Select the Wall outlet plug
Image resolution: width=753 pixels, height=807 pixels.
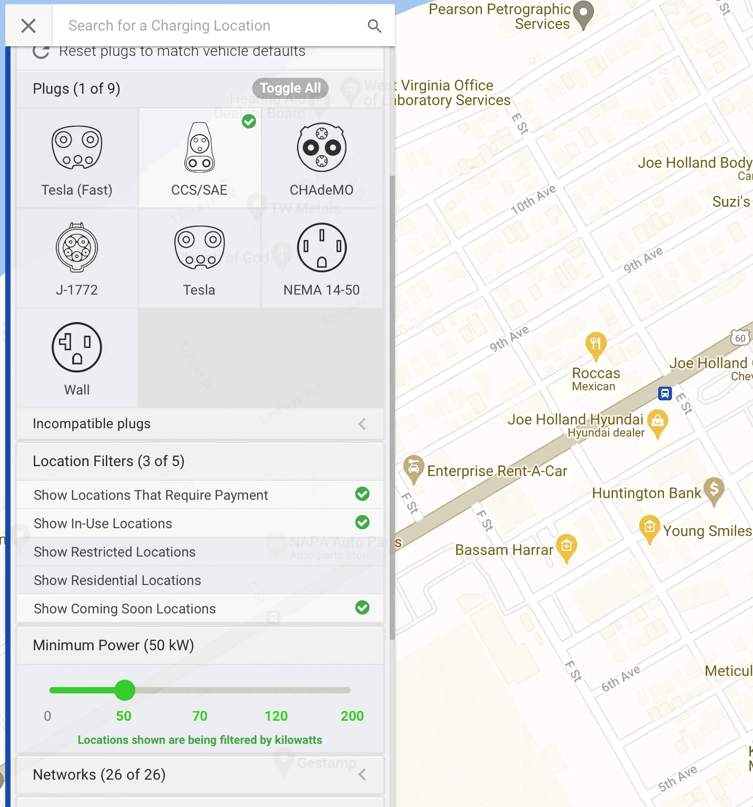[77, 358]
